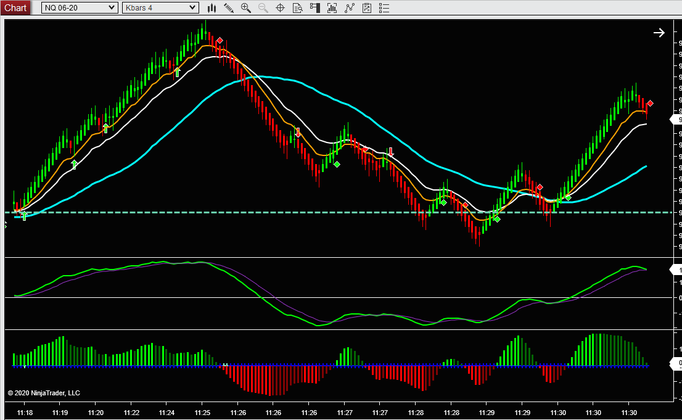Open the bar type chart style icon
This screenshot has height=420, width=682.
212,8
